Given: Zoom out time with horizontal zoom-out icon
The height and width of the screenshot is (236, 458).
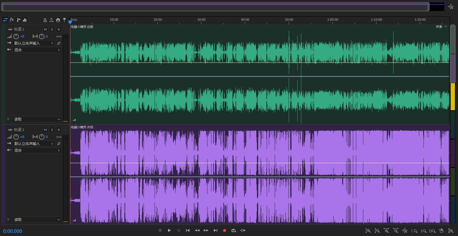Looking at the screenshot, I should click(x=396, y=231).
